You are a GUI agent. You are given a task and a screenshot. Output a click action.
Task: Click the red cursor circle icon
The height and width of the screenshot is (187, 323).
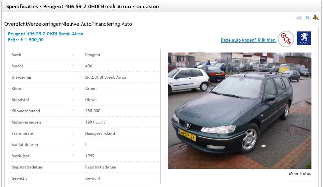[286, 39]
